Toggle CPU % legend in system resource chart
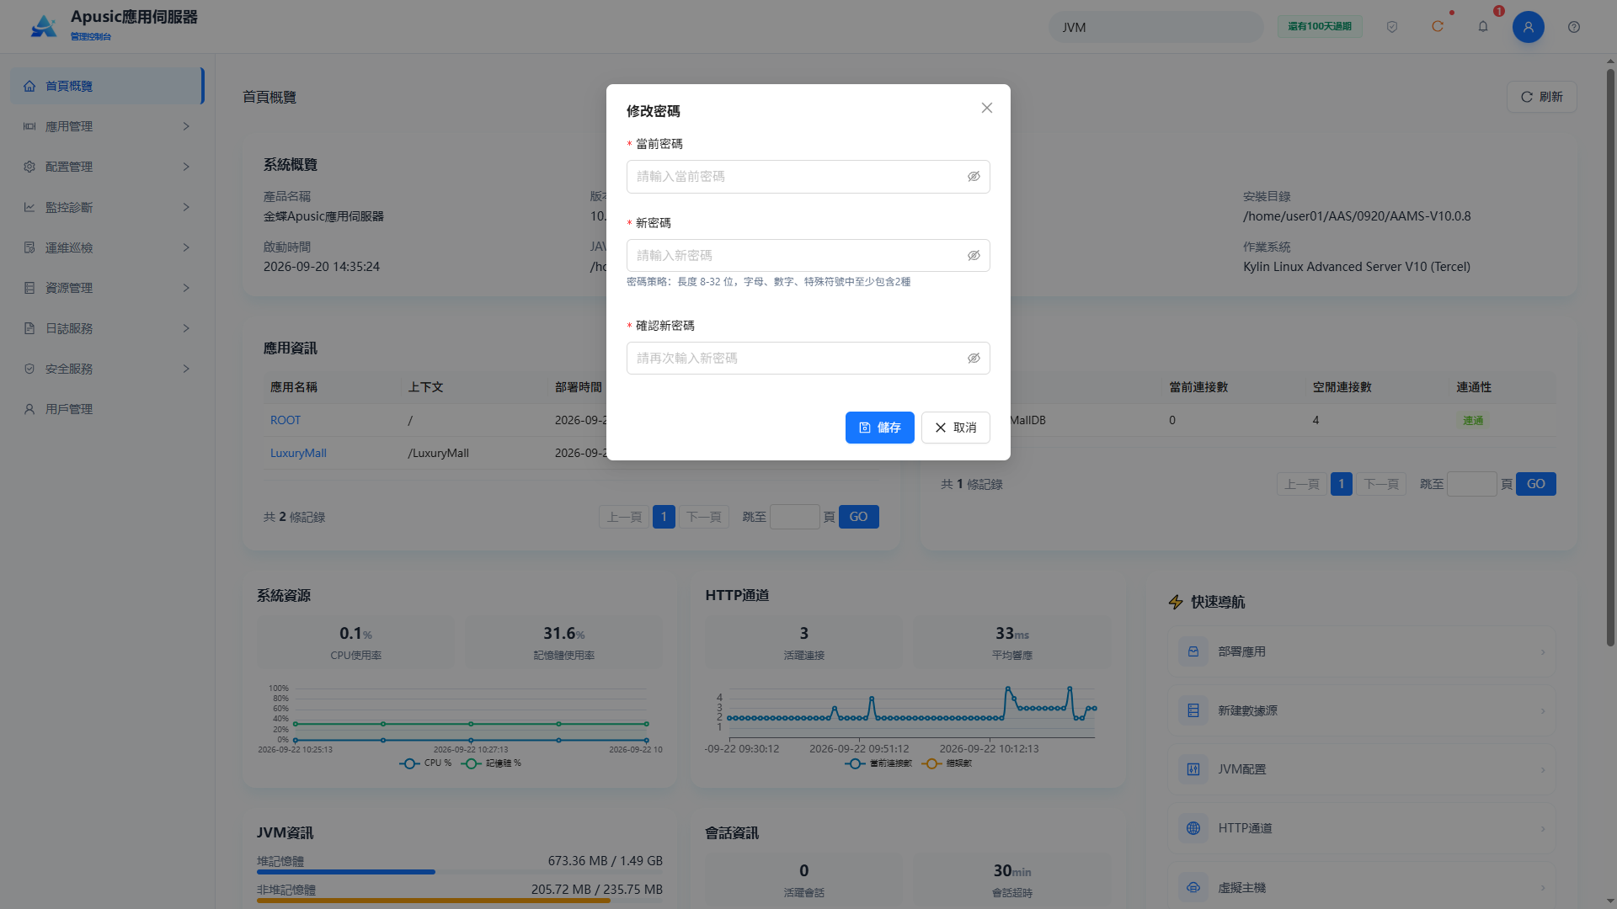This screenshot has height=909, width=1617. (x=425, y=763)
